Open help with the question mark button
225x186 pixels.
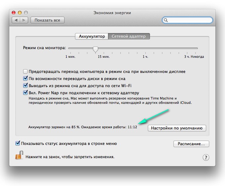click(206, 158)
